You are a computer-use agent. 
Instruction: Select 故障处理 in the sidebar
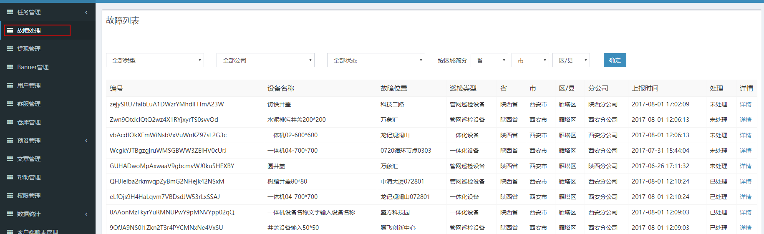[x=29, y=30]
